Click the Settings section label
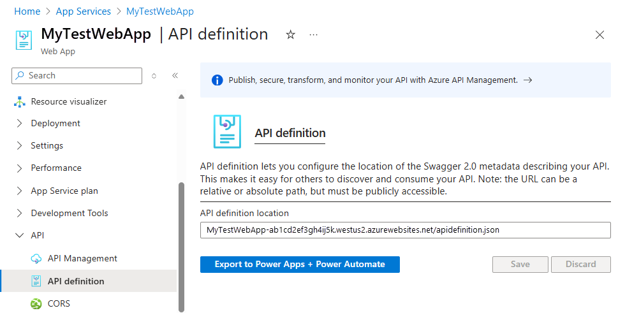The height and width of the screenshot is (313, 625). pyautogui.click(x=47, y=146)
